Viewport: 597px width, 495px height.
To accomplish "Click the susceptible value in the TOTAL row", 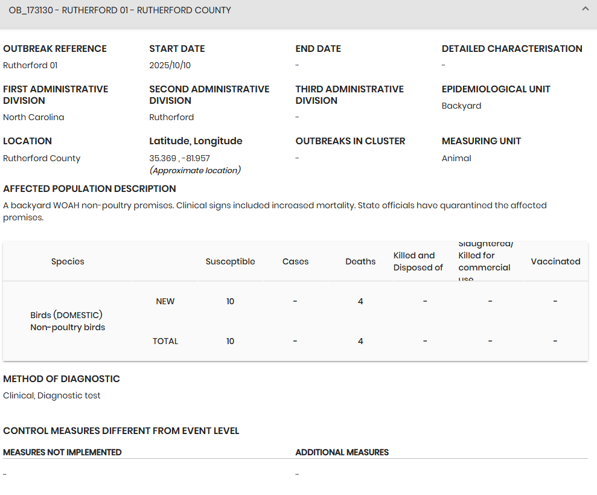I will (230, 341).
